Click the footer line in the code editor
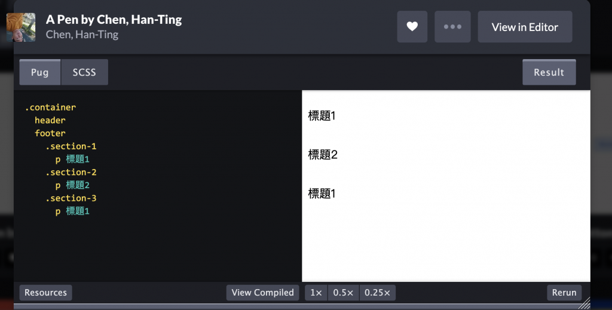The width and height of the screenshot is (612, 310). coord(50,133)
